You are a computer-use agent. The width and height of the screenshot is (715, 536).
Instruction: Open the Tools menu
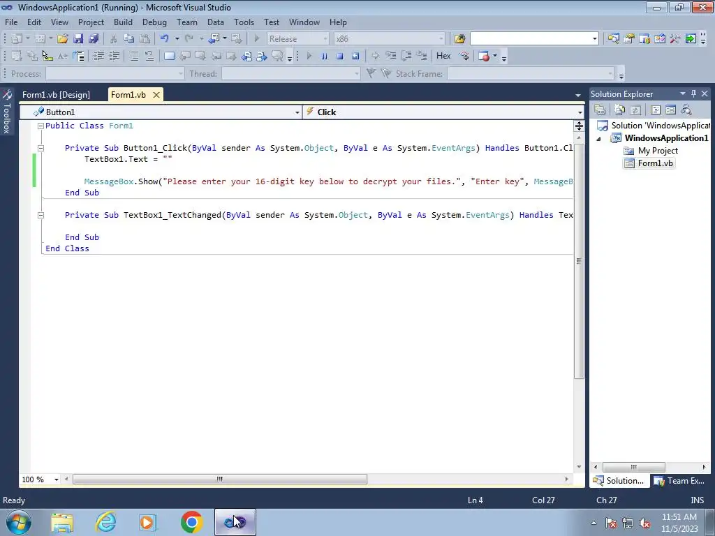(244, 22)
